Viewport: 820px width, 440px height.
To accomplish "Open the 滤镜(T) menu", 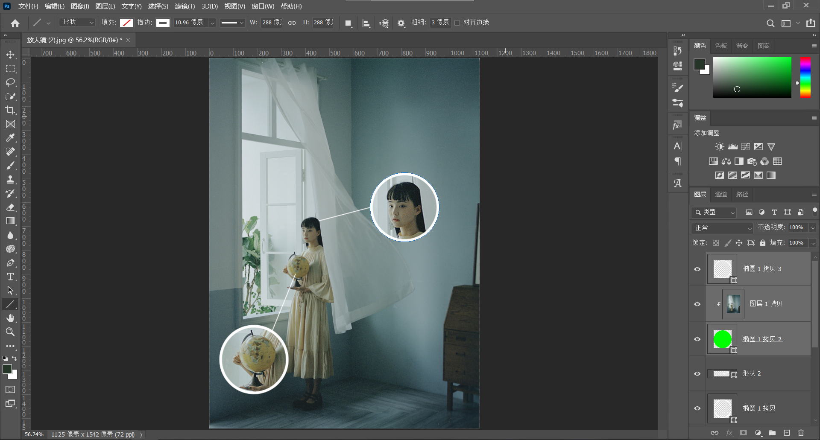I will click(184, 6).
